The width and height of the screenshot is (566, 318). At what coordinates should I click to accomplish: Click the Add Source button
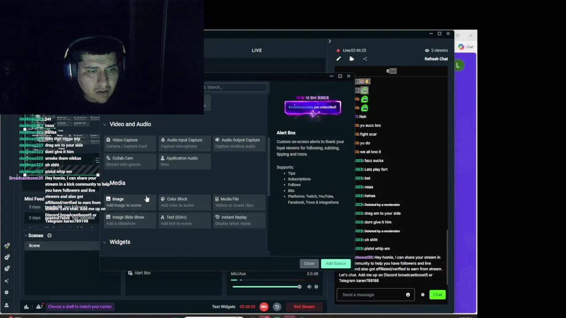[336, 264]
